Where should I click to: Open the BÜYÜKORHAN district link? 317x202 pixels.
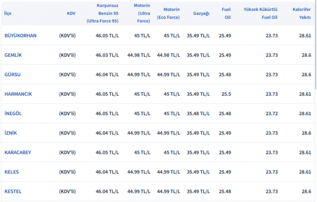(x=20, y=35)
